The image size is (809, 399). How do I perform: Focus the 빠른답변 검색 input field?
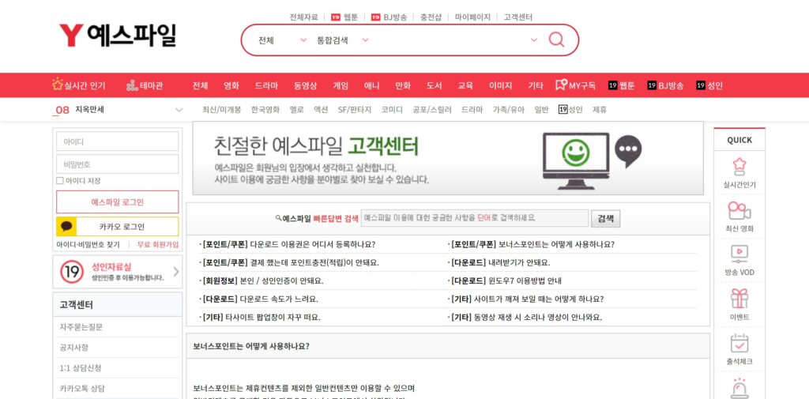[475, 218]
